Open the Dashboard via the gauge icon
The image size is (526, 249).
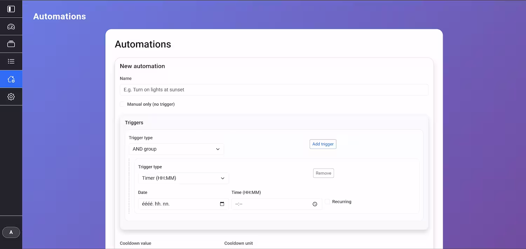(11, 26)
